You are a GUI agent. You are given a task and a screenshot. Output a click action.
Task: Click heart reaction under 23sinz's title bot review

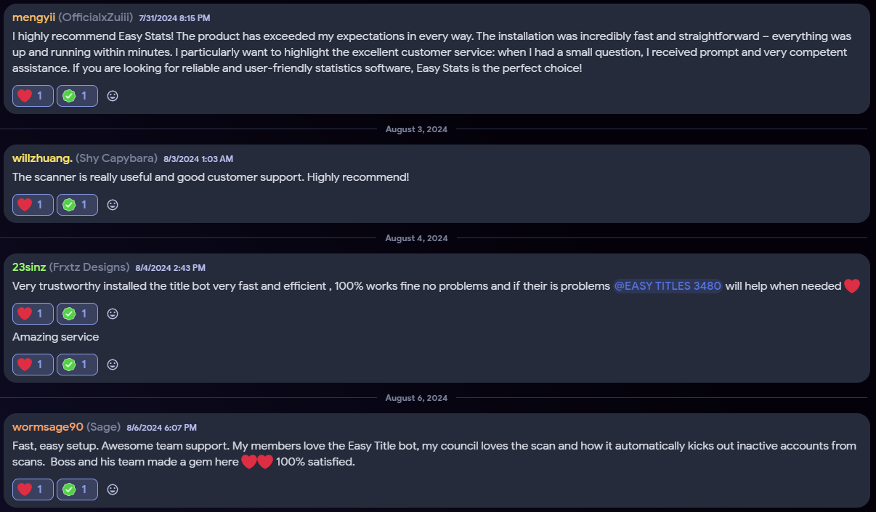33,314
